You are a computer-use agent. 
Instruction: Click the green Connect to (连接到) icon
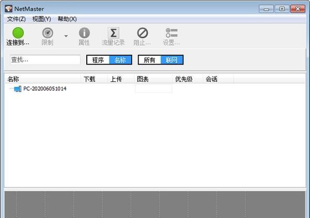[x=18, y=33]
